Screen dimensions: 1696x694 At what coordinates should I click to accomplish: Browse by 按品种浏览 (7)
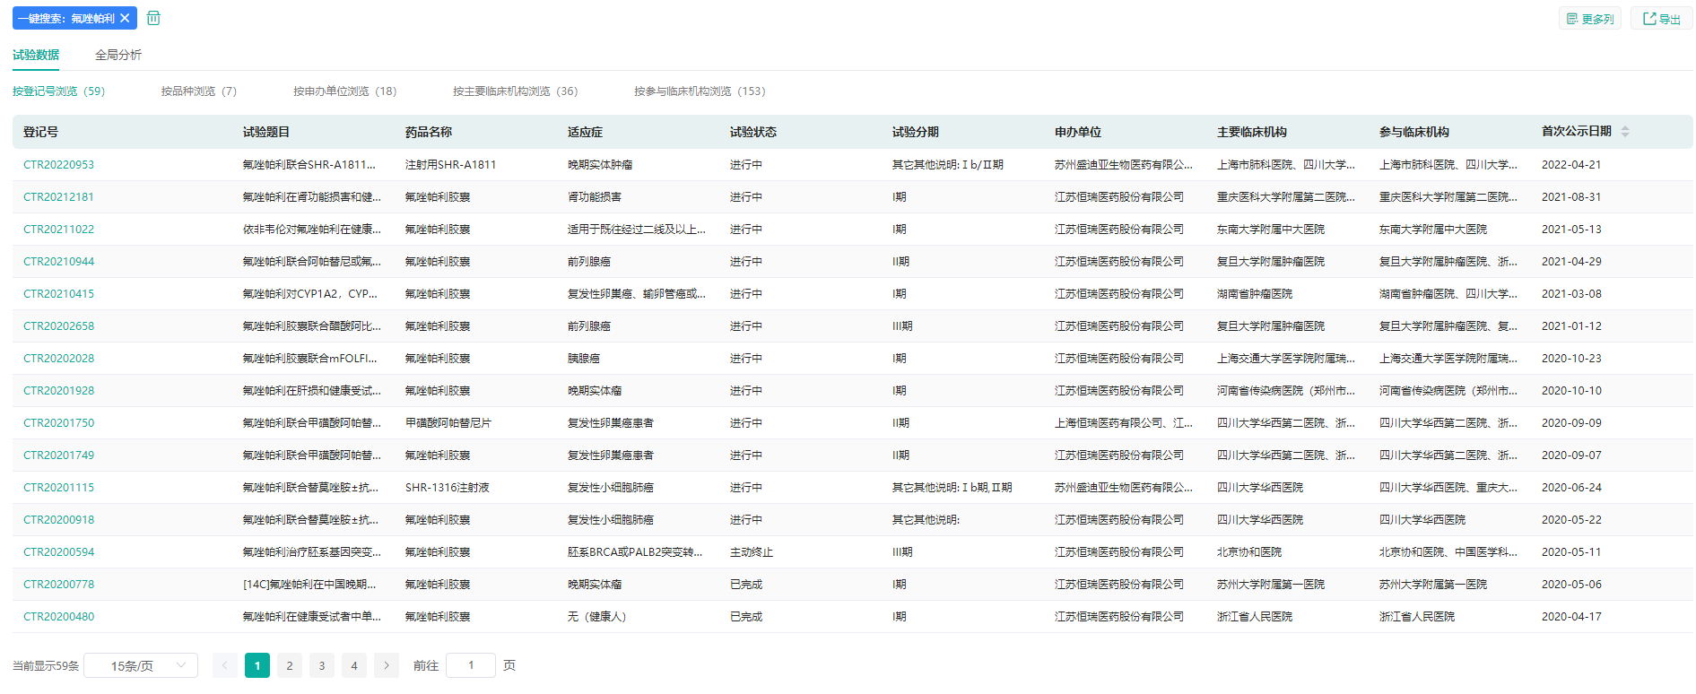pos(199,91)
